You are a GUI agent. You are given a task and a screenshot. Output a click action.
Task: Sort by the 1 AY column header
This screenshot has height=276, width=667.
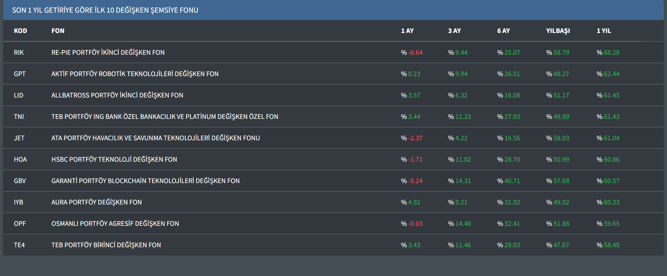pyautogui.click(x=407, y=31)
